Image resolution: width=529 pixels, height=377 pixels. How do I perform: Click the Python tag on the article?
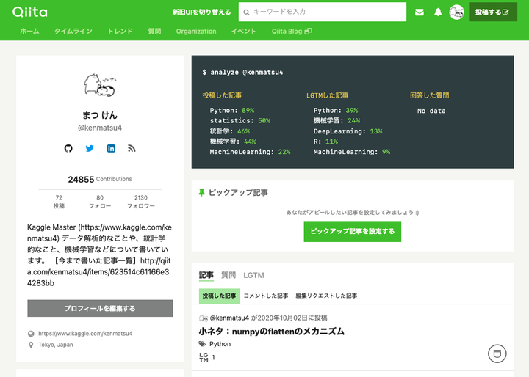[220, 344]
